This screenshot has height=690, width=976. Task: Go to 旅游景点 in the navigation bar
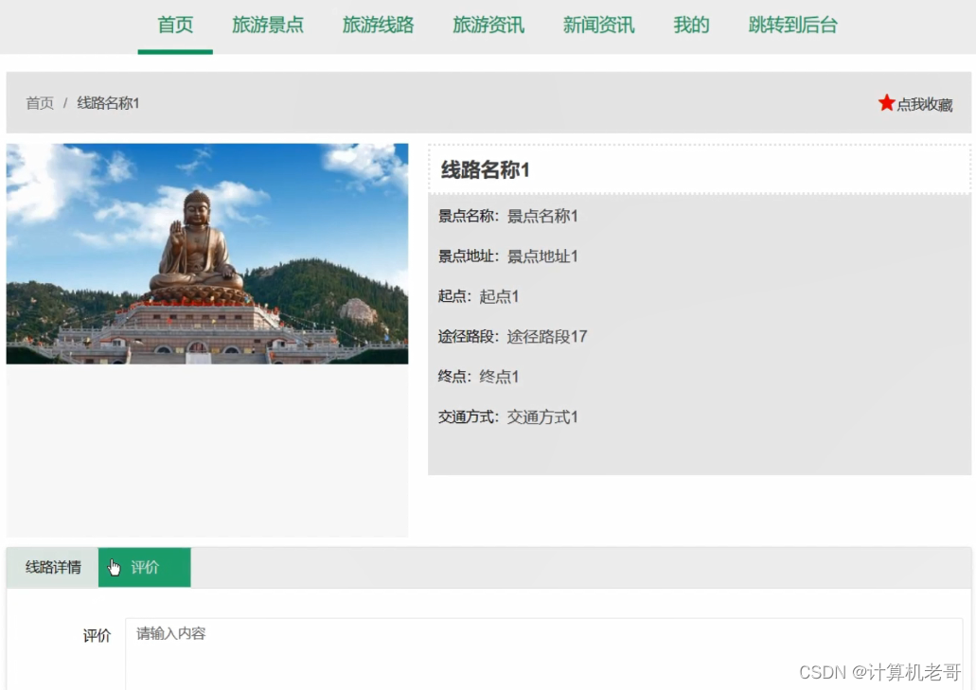[x=268, y=26]
